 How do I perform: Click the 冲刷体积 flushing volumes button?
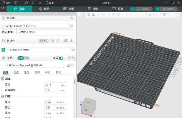[43, 41]
